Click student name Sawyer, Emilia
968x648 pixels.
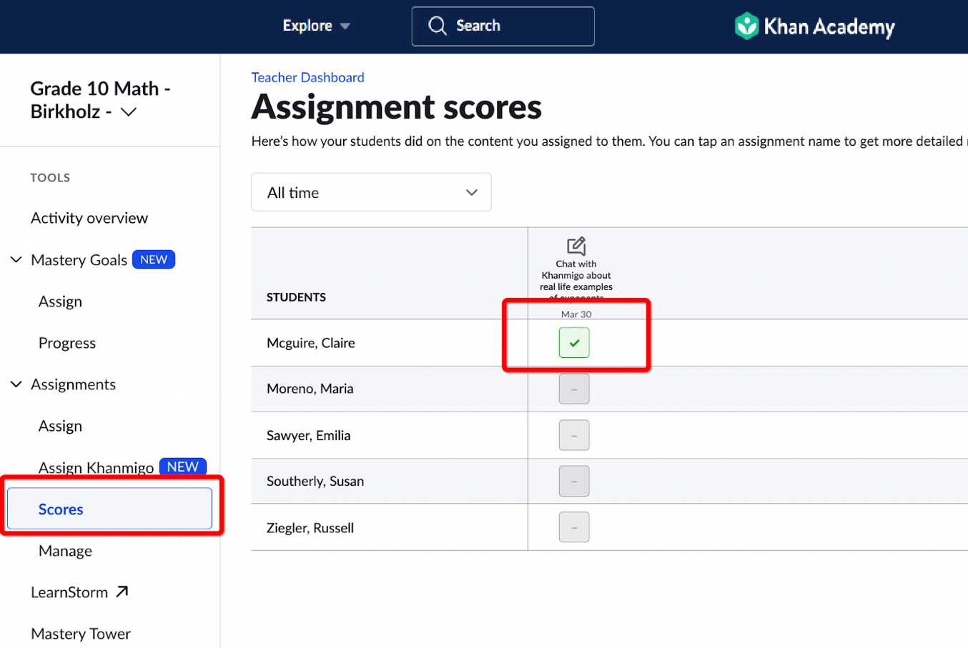(309, 435)
